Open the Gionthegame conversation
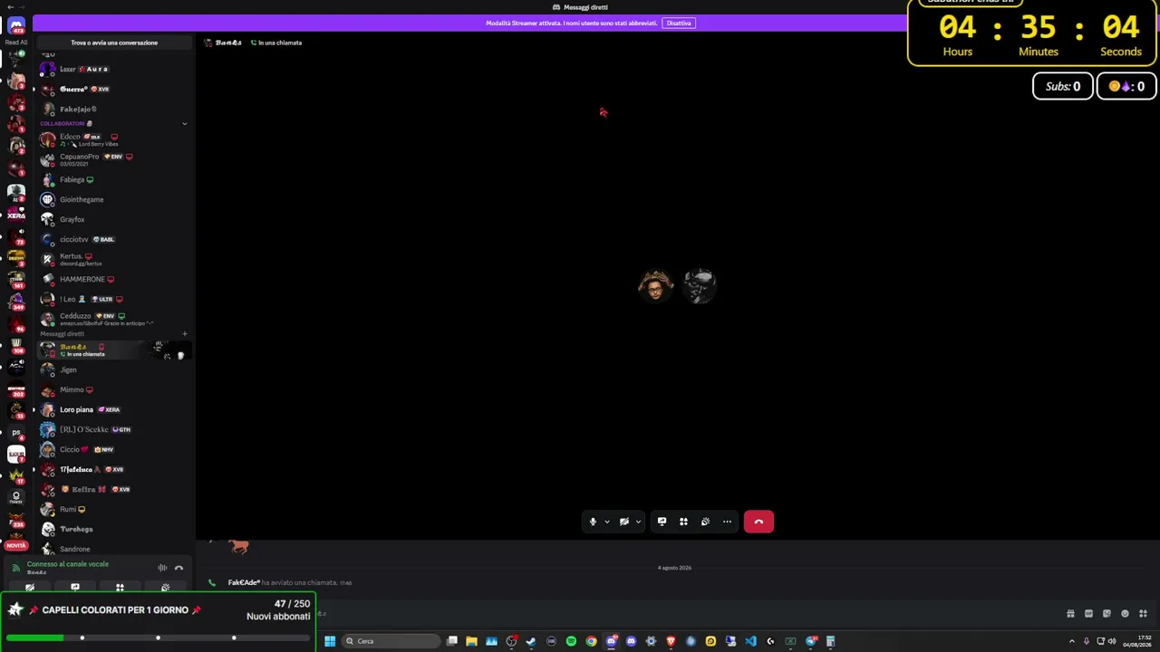Screen dimensions: 1160x652 coord(112,199)
